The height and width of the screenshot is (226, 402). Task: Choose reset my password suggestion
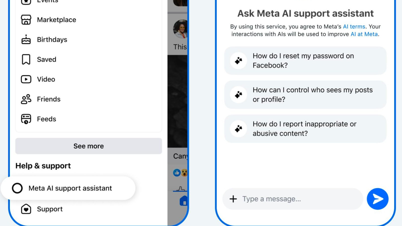click(305, 61)
